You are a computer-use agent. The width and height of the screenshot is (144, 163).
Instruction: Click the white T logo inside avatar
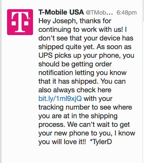(20, 22)
